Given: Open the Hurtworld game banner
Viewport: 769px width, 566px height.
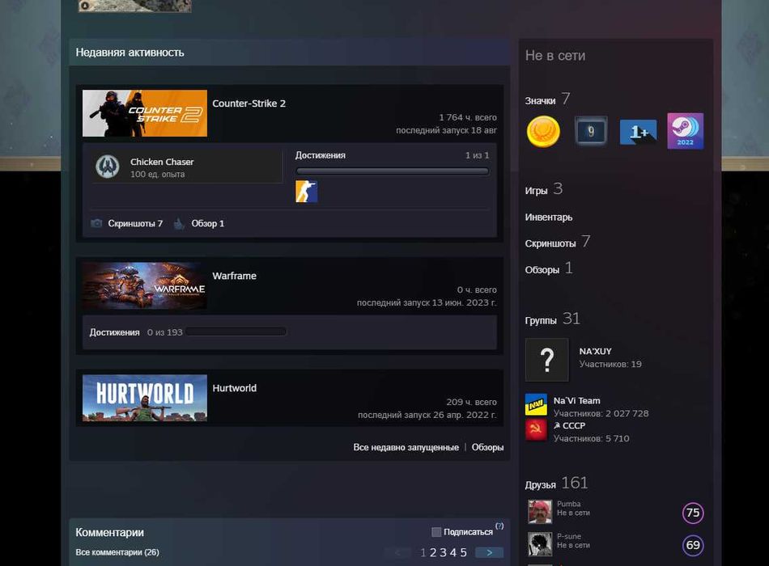Looking at the screenshot, I should [x=145, y=398].
